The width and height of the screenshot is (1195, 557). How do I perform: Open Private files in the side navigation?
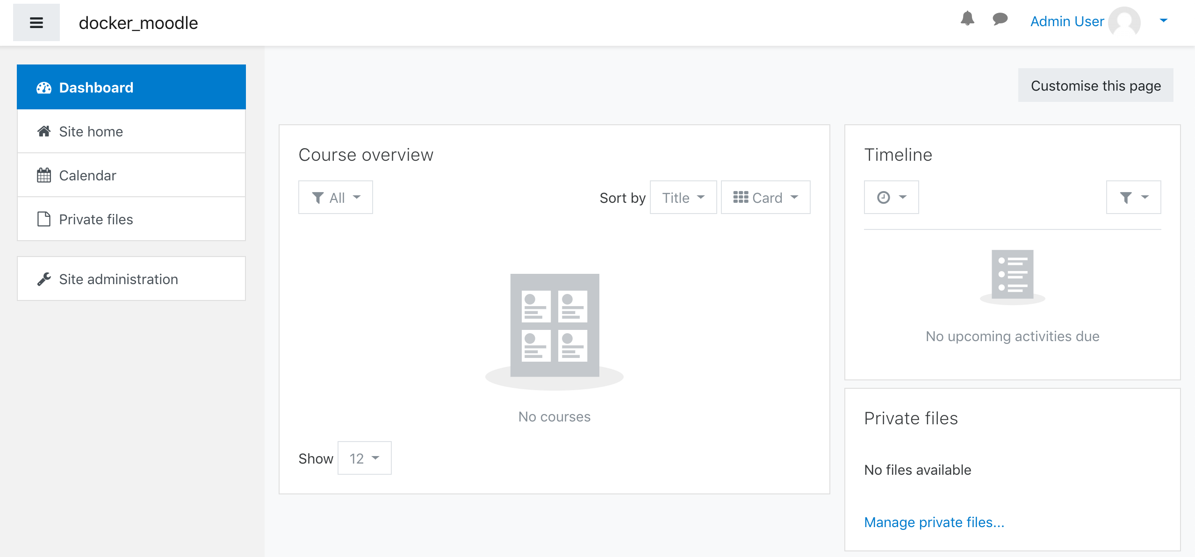pos(131,220)
